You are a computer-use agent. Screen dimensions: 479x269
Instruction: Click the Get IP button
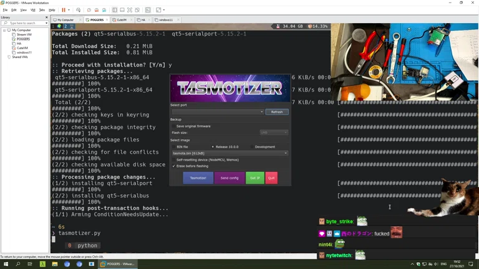click(x=254, y=178)
